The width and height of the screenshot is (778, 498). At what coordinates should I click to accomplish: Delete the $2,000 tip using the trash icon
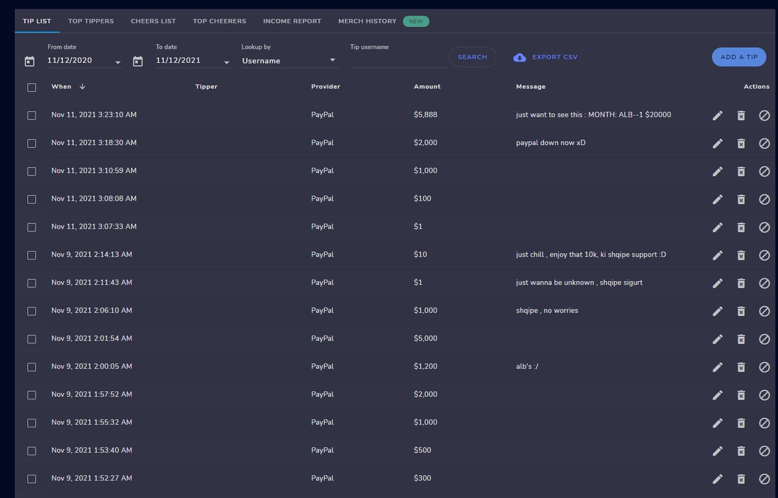tap(741, 143)
